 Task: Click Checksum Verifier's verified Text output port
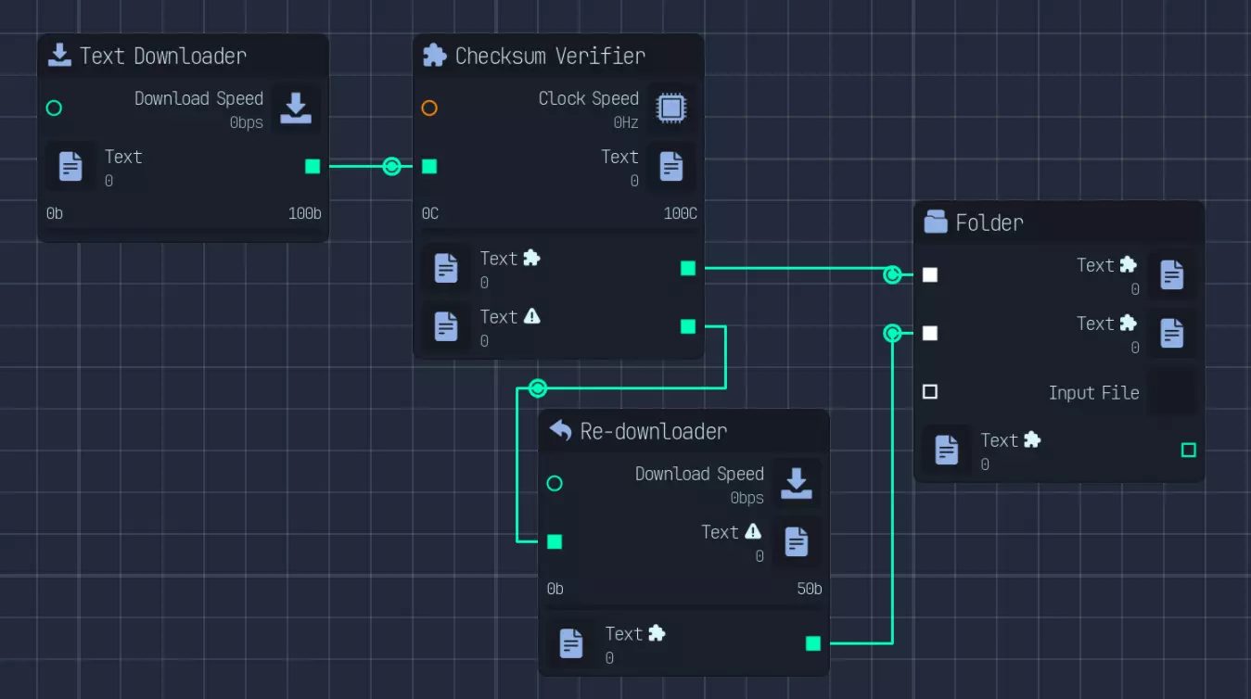pos(688,269)
